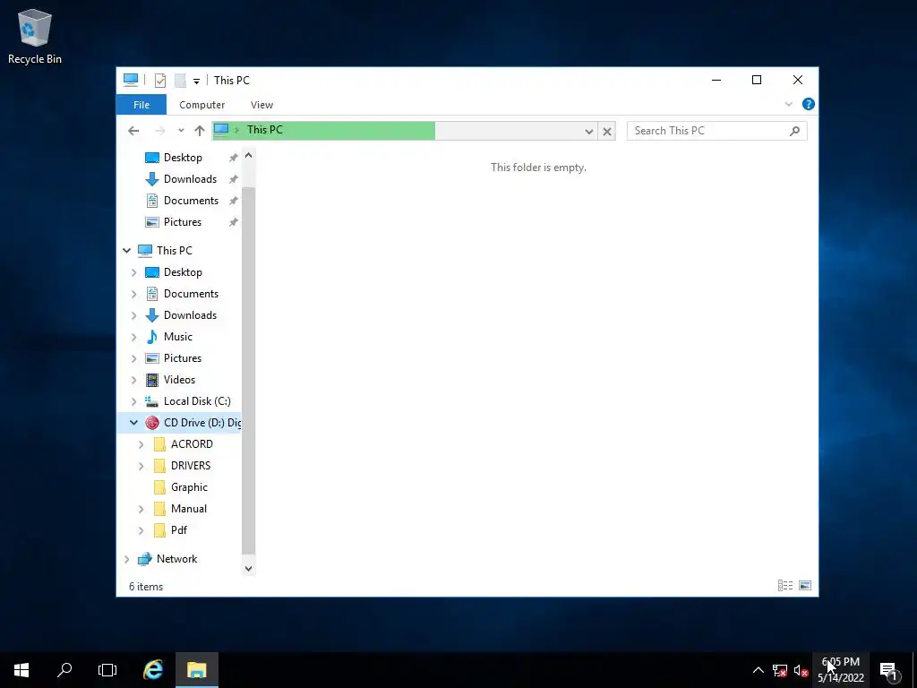Expand the ACRORD folder node
This screenshot has width=917, height=688.
141,444
